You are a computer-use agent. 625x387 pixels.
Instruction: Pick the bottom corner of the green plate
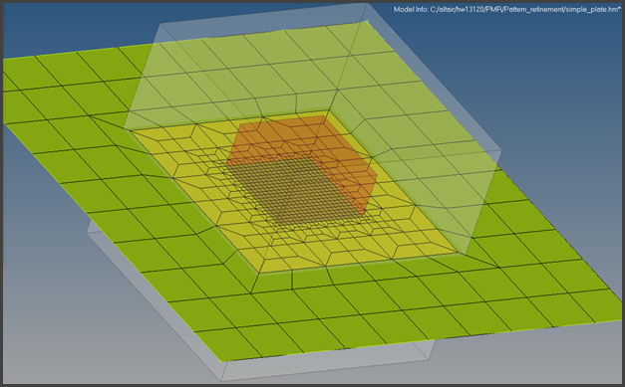pyautogui.click(x=221, y=361)
